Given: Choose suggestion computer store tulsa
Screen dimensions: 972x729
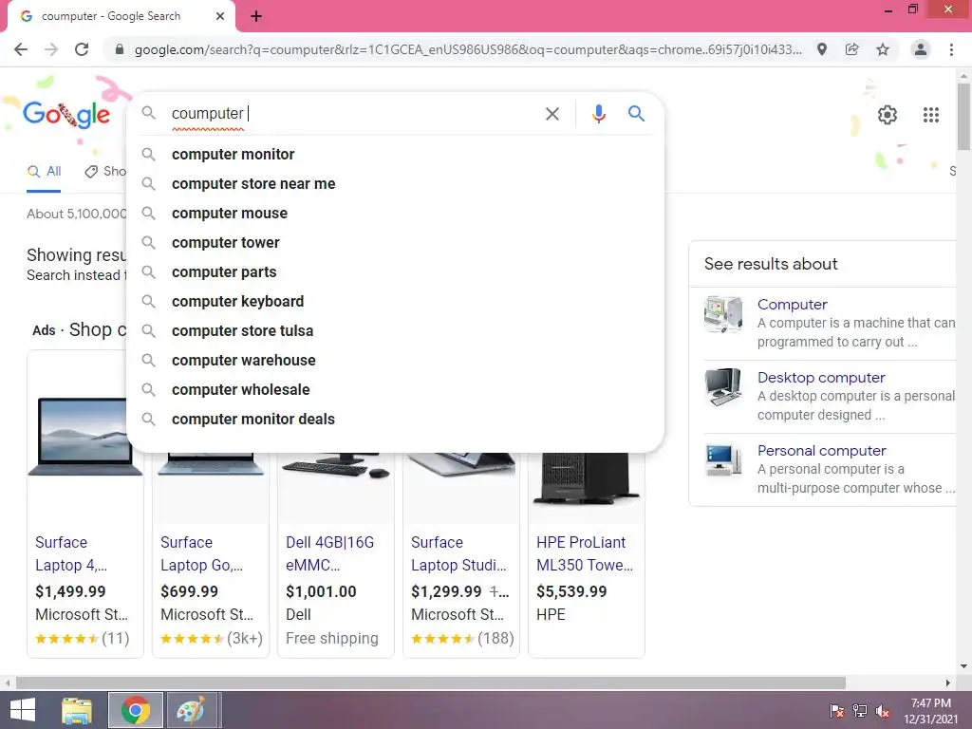Looking at the screenshot, I should pyautogui.click(x=395, y=331).
